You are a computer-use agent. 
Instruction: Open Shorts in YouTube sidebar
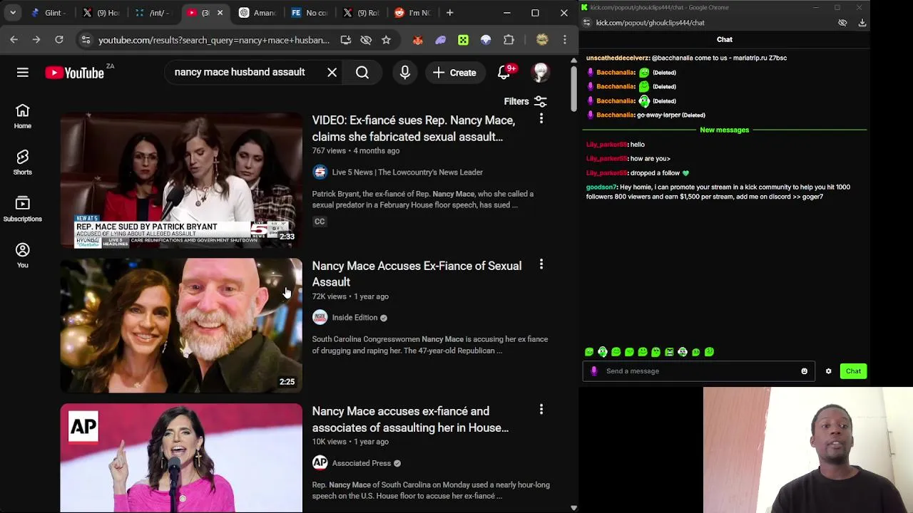click(x=23, y=162)
